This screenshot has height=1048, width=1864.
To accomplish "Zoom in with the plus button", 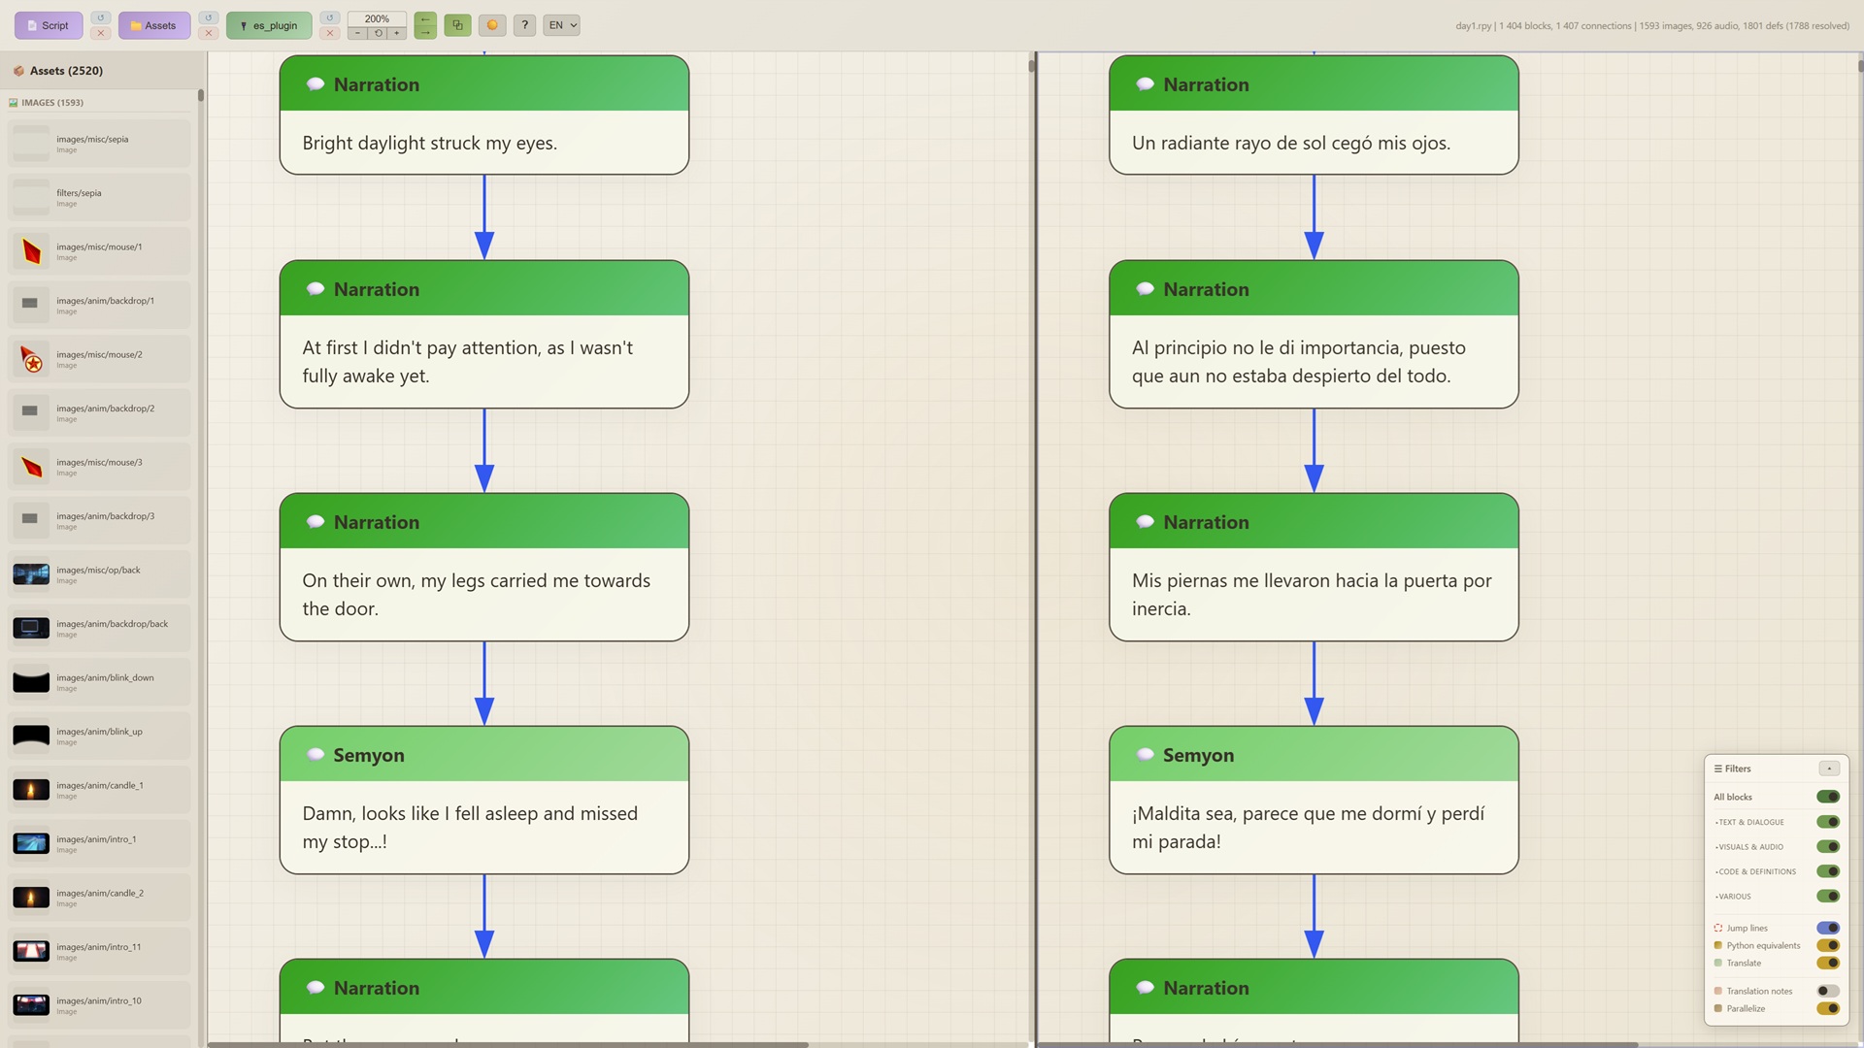I will coord(397,33).
